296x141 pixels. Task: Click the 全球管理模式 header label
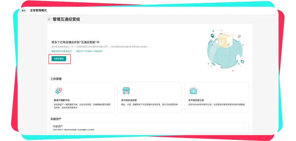38,10
